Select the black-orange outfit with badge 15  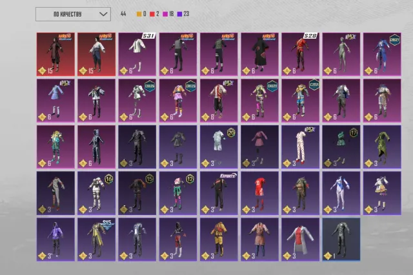137,194
